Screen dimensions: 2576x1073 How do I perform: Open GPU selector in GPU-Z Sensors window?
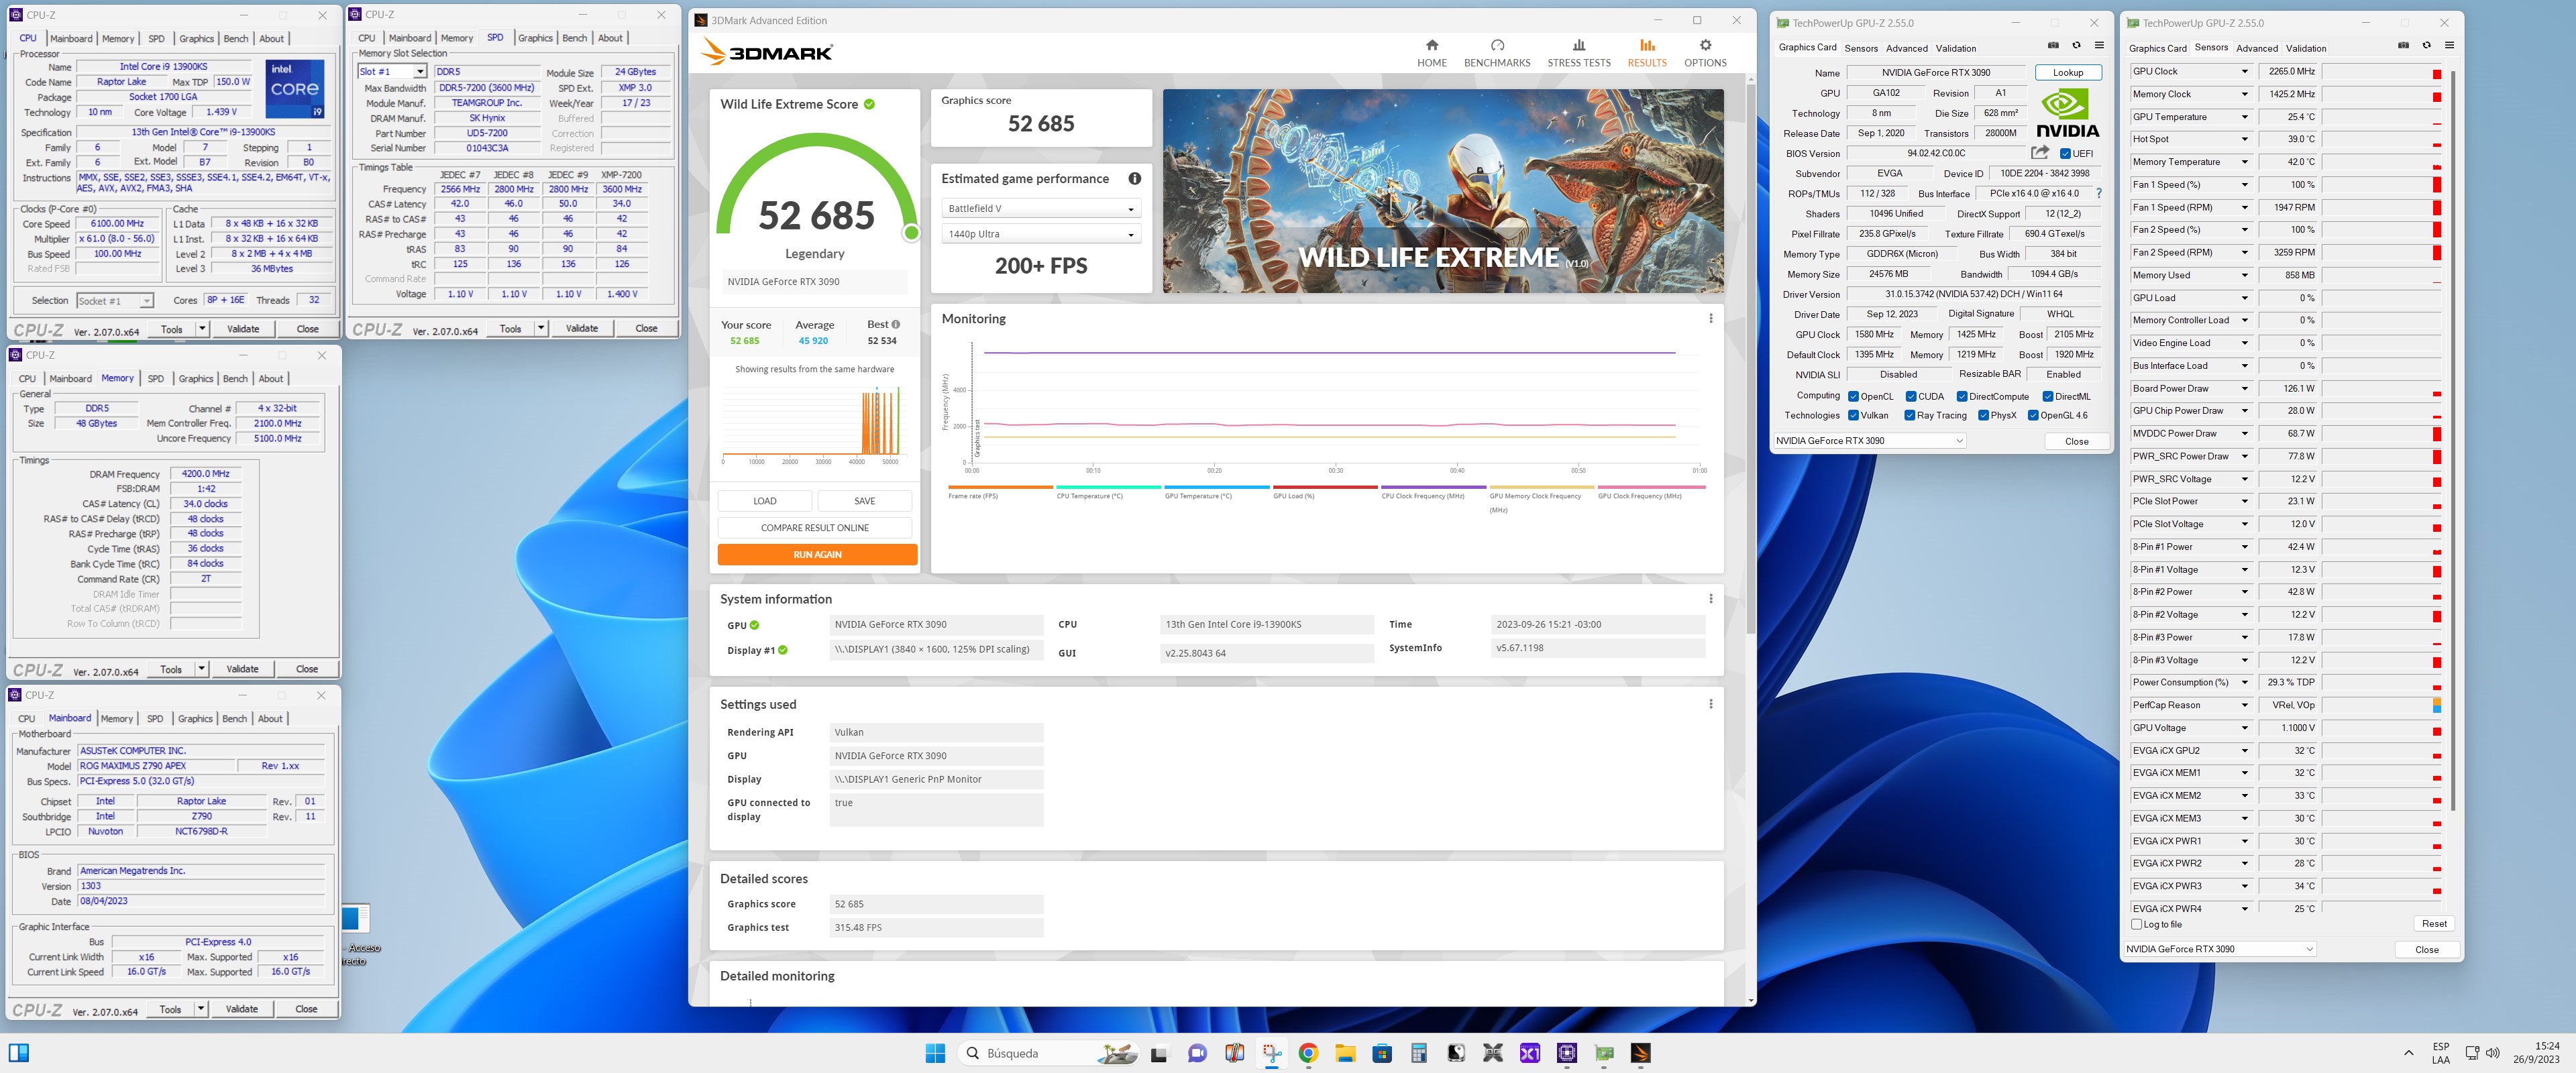pyautogui.click(x=2220, y=949)
